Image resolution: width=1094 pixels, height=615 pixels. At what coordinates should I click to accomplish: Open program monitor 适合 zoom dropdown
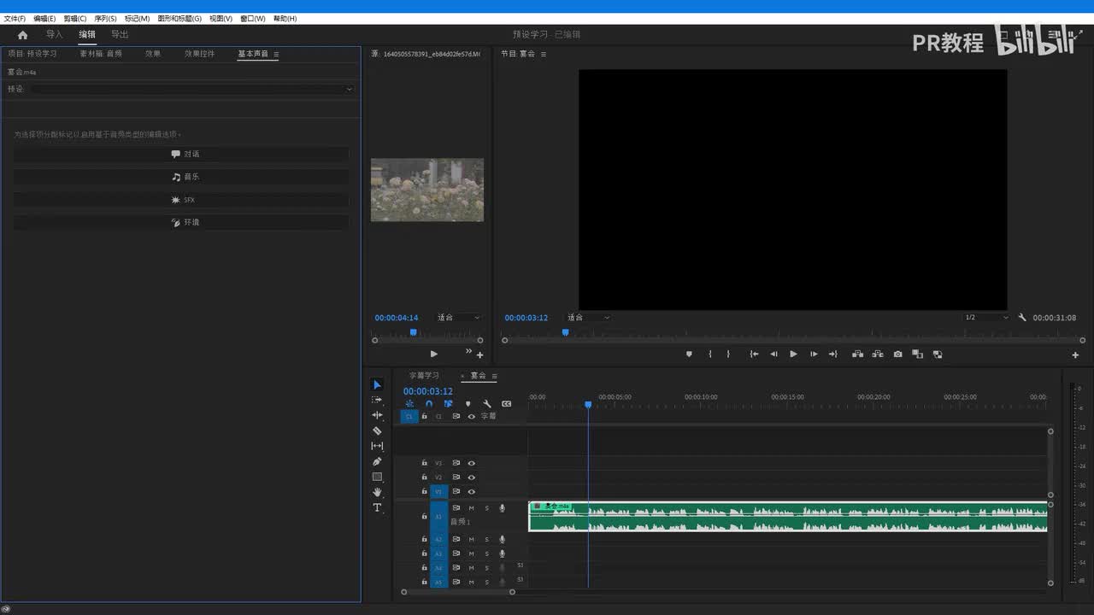588,318
